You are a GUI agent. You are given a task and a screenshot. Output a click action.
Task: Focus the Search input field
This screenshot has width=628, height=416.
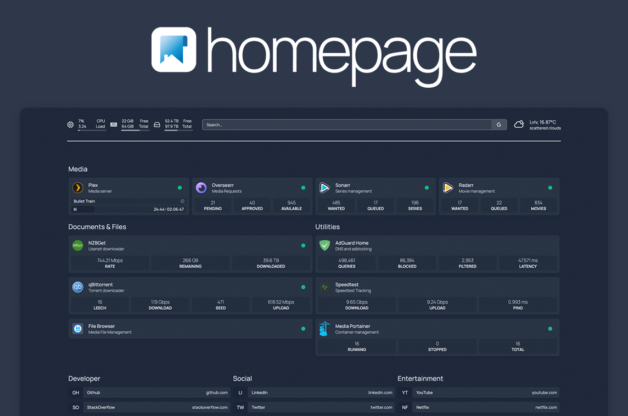pyautogui.click(x=347, y=125)
